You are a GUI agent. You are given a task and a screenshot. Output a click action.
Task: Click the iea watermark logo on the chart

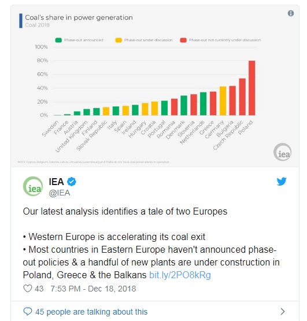click(x=283, y=152)
